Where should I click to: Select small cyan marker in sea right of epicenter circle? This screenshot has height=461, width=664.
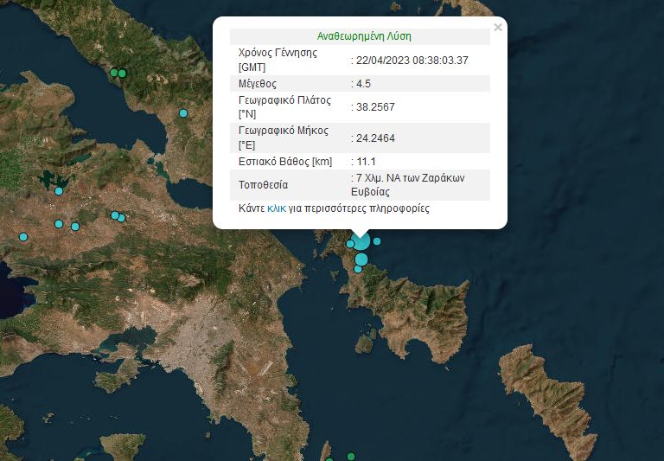[376, 241]
